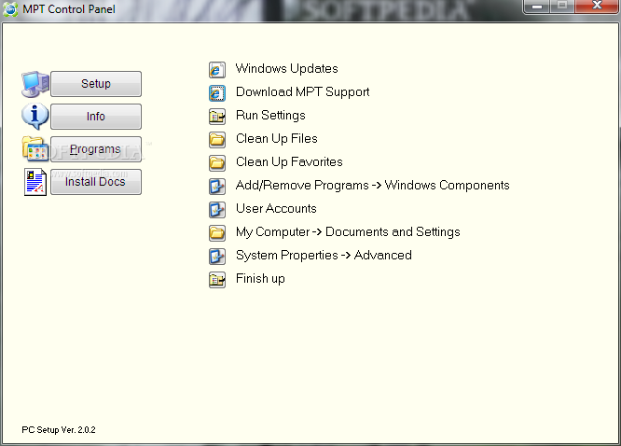Close the MPT Control Panel window
Image resolution: width=621 pixels, height=446 pixels.
[x=598, y=7]
